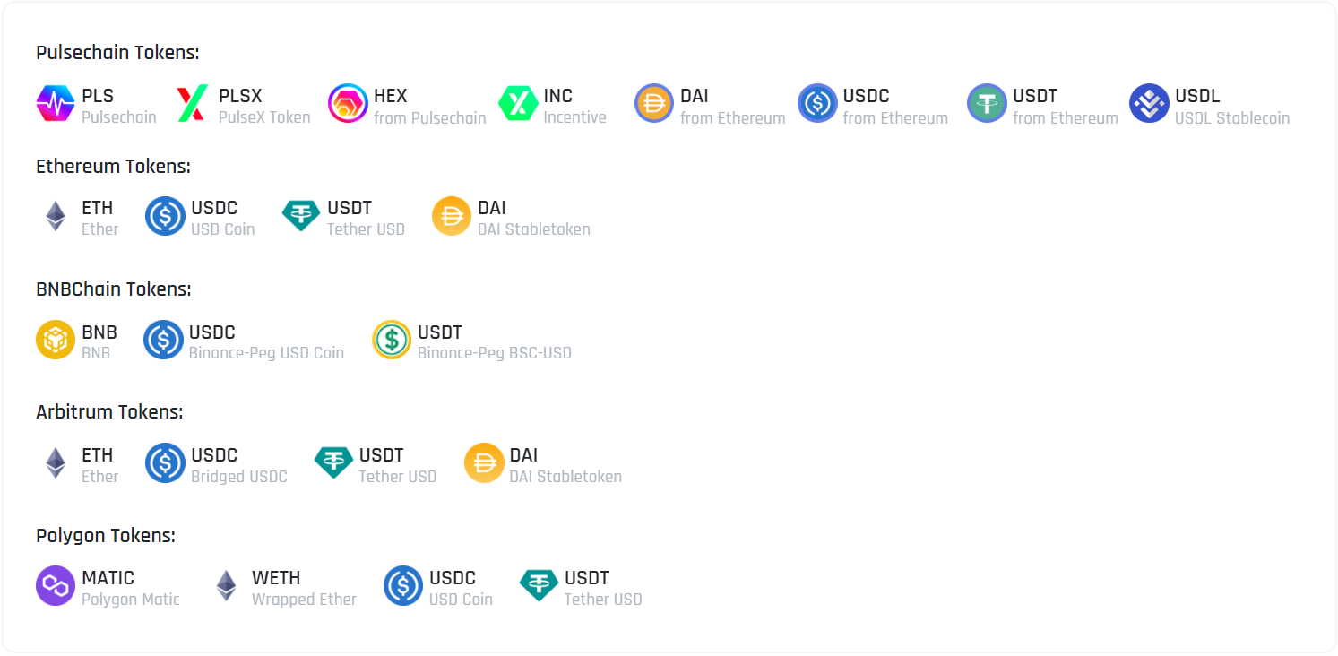Select the WETH Wrapped Ether icon
The height and width of the screenshot is (656, 1338).
tap(226, 586)
